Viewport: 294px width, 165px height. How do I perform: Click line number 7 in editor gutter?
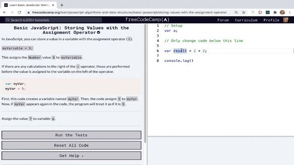pos(158,55)
